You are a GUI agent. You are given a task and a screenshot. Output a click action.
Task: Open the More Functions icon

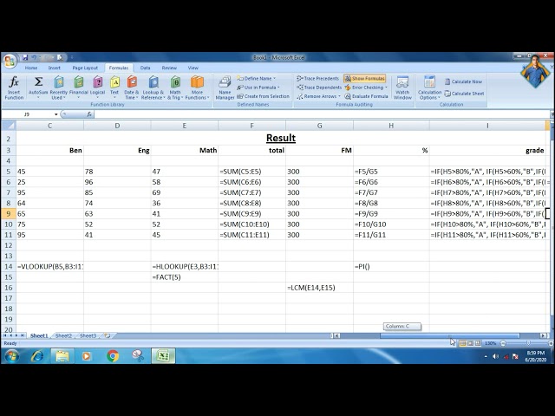[197, 82]
